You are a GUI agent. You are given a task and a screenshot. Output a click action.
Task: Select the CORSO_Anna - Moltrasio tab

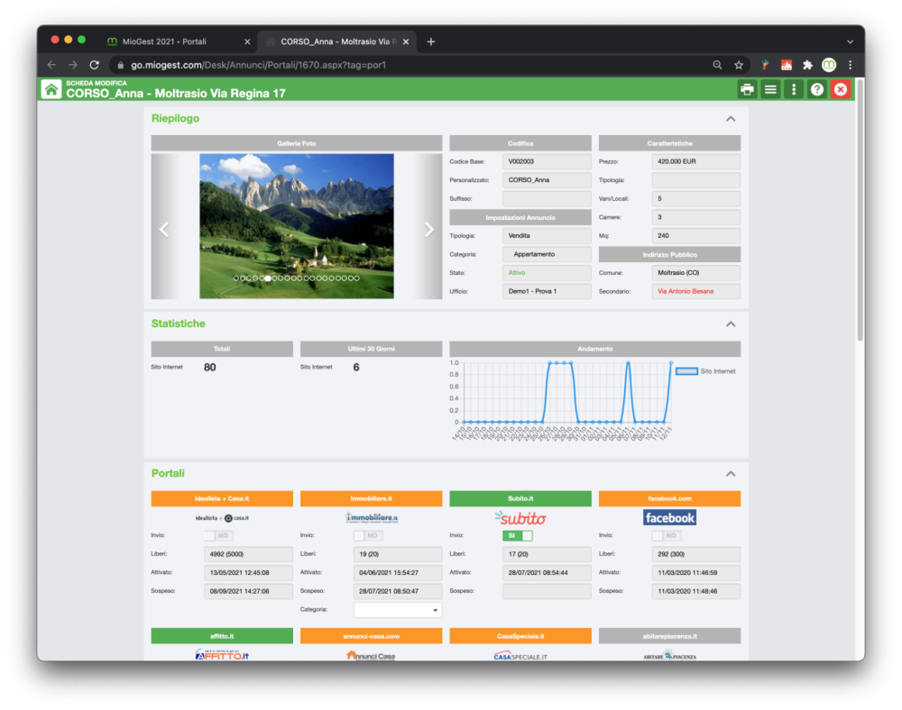click(337, 41)
